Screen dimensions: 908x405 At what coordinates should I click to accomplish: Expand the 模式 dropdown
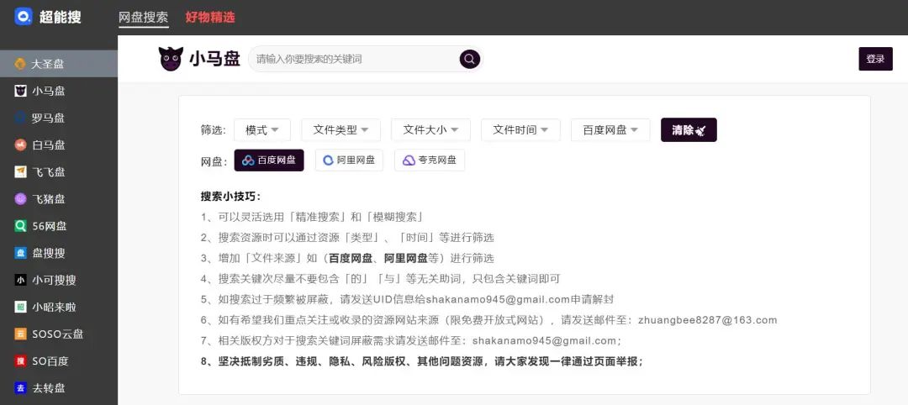tap(262, 130)
